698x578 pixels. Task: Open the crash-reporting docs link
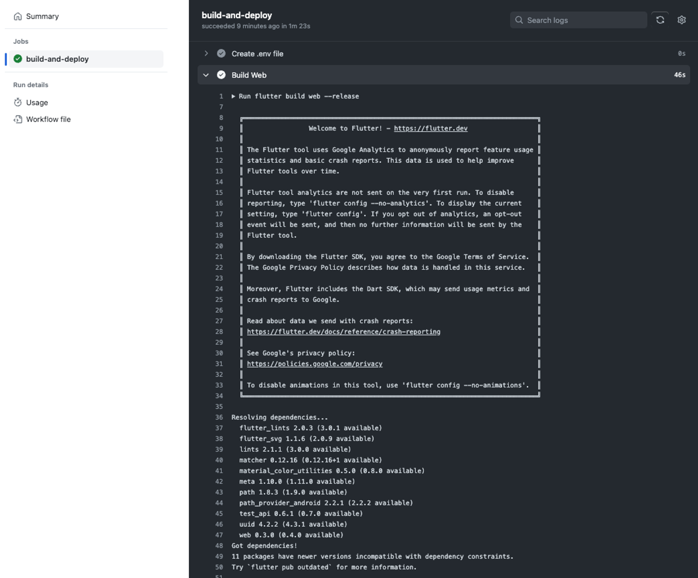(x=343, y=332)
